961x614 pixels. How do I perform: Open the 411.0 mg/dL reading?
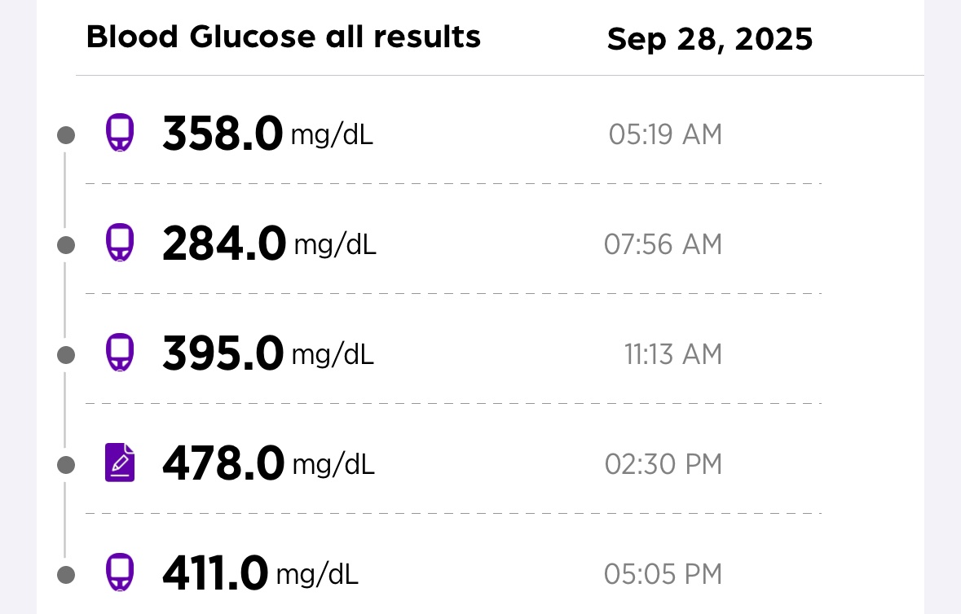click(260, 574)
